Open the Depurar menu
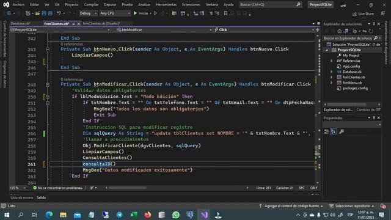 pyautogui.click(x=110, y=4)
